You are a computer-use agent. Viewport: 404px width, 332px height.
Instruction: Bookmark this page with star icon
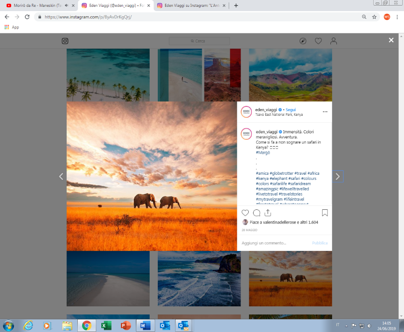374,17
